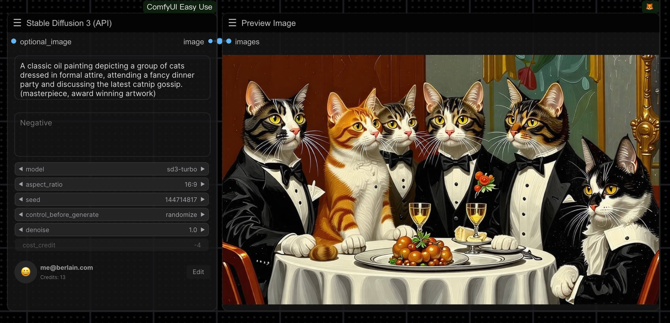Change control_before_generate using its right arrow
The height and width of the screenshot is (323, 670).
pyautogui.click(x=203, y=215)
